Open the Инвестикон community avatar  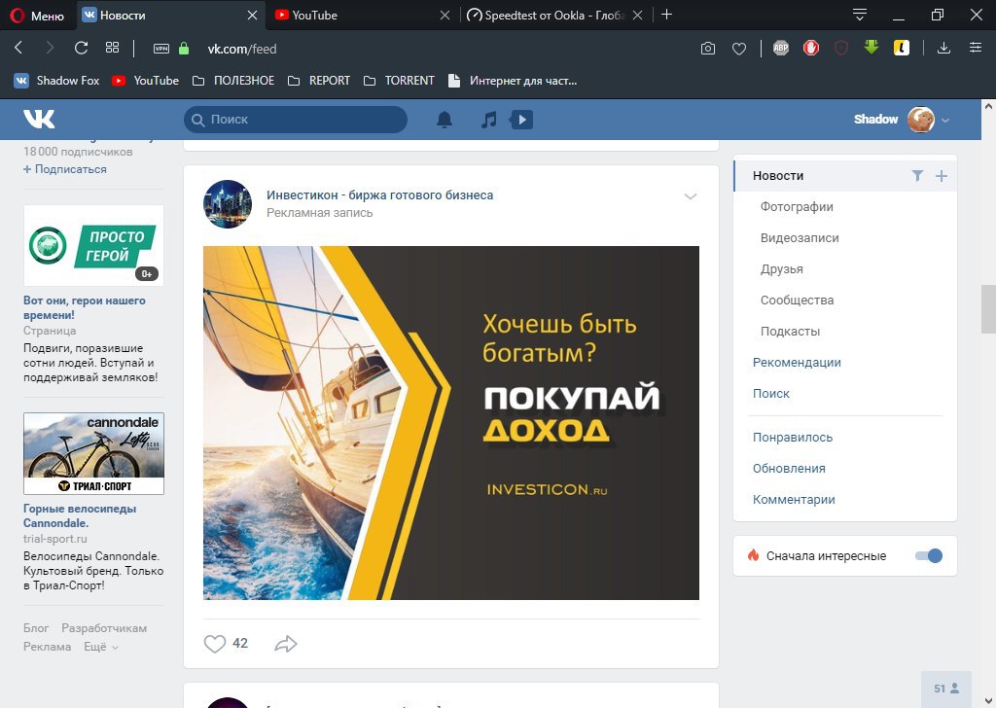[228, 204]
